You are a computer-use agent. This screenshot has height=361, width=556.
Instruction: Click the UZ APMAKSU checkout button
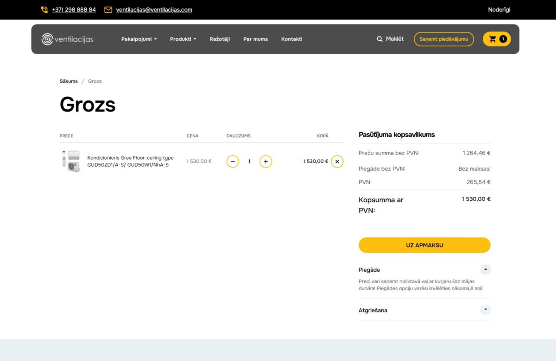[424, 245]
